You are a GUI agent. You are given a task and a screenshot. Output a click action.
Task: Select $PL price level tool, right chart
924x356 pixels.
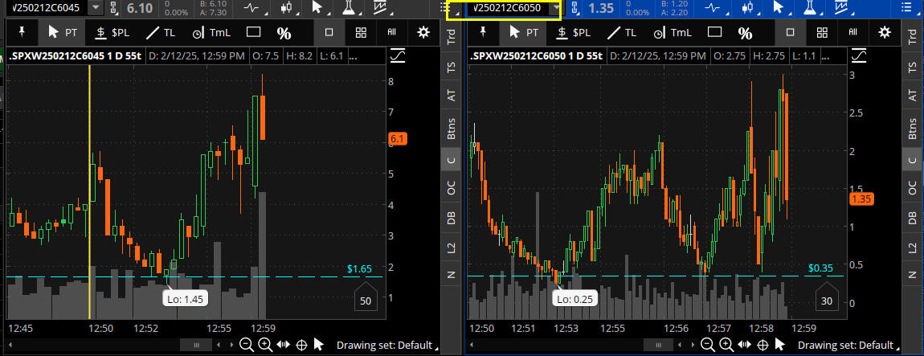click(x=573, y=33)
